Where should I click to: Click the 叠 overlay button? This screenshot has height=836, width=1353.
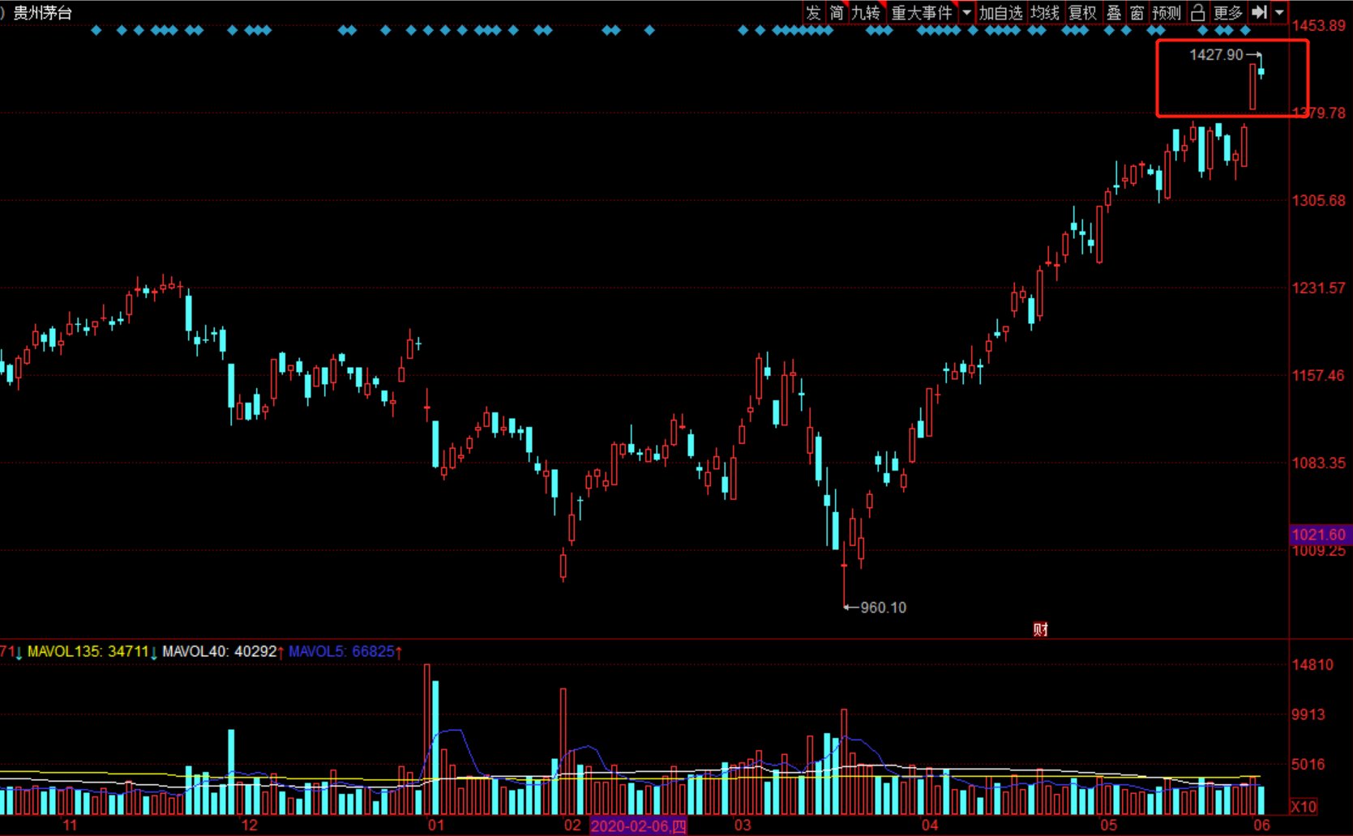1114,13
